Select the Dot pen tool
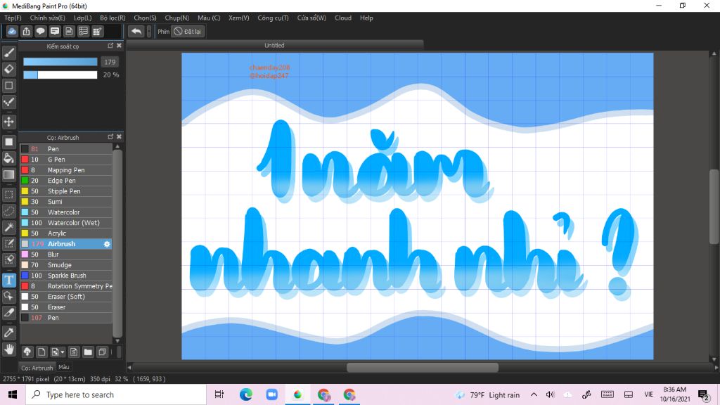The image size is (720, 405). pos(8,102)
